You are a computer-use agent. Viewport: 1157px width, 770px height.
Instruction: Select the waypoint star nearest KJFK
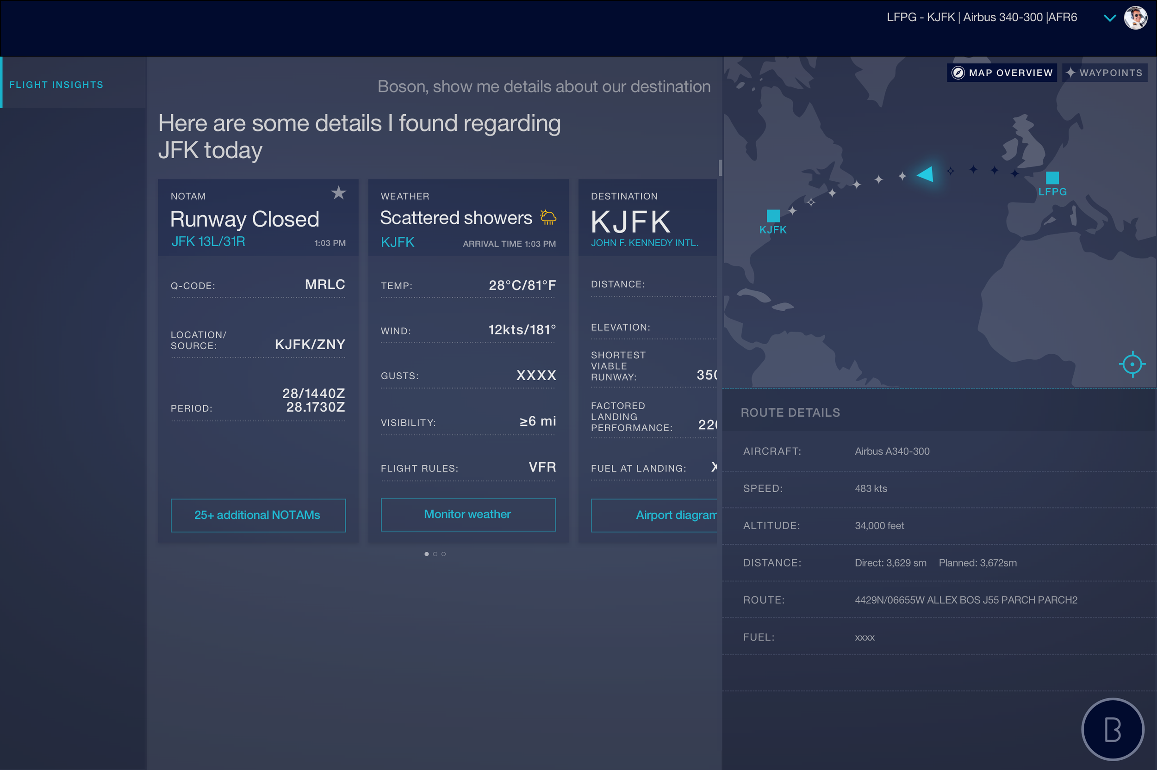click(x=792, y=211)
